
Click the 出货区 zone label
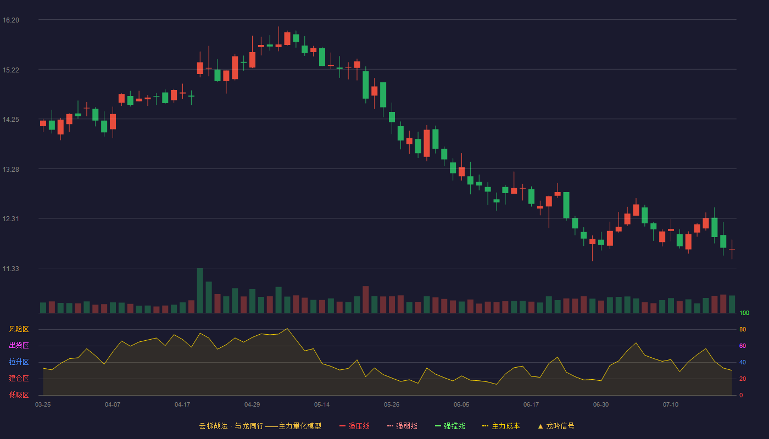point(19,346)
